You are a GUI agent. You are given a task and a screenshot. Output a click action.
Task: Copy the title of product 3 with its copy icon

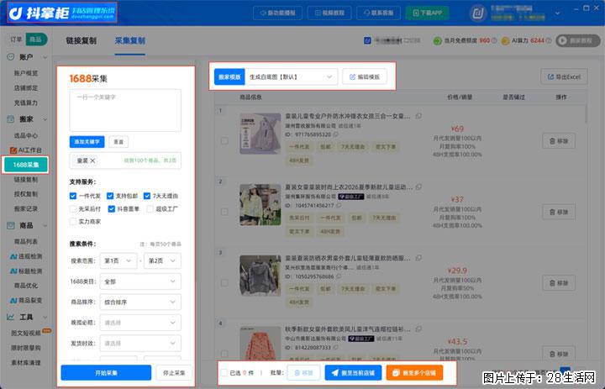(x=418, y=258)
